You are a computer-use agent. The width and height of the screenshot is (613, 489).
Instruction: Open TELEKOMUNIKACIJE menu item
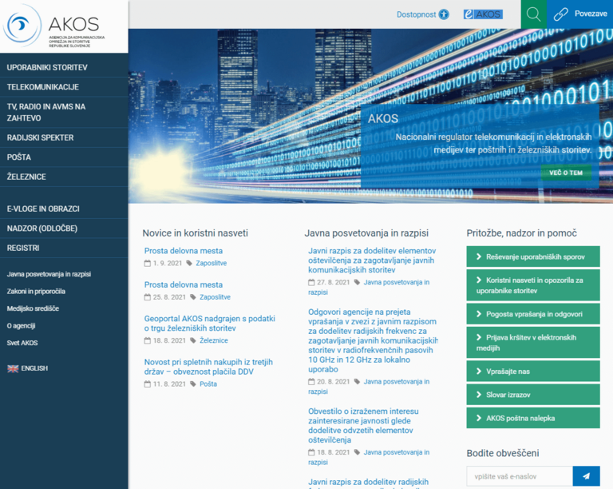tap(64, 87)
